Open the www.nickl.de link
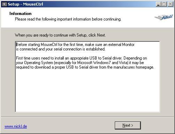Image resolution: width=175 pixels, height=134 pixels. click(16, 126)
